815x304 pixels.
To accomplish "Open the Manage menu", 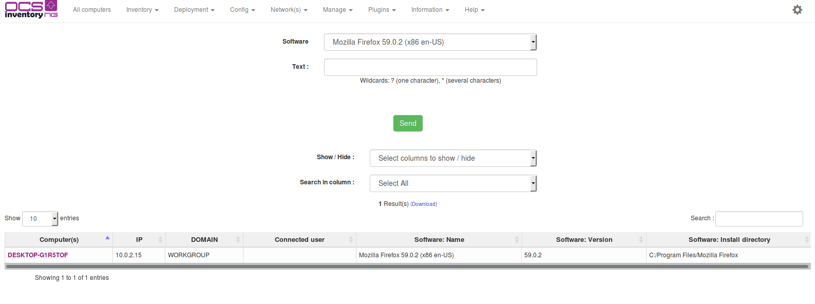I will click(x=338, y=10).
